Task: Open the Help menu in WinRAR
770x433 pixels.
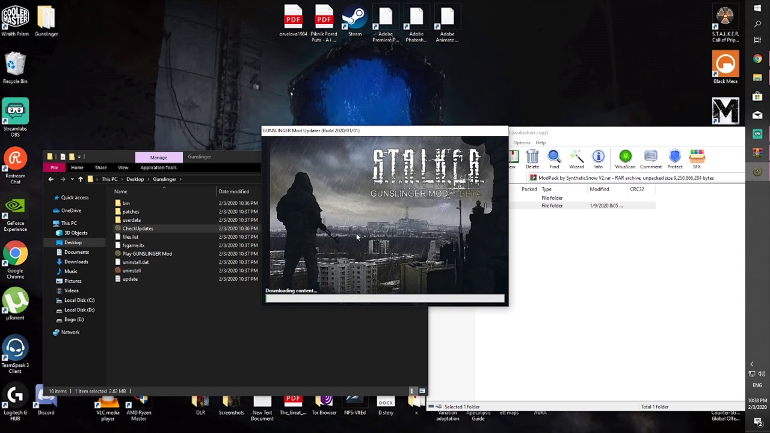Action: (x=541, y=143)
